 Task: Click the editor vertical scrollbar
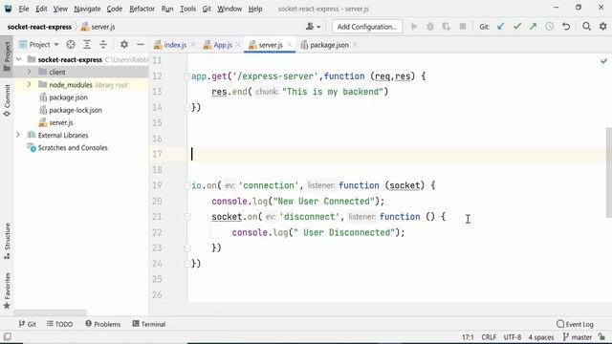click(x=609, y=172)
